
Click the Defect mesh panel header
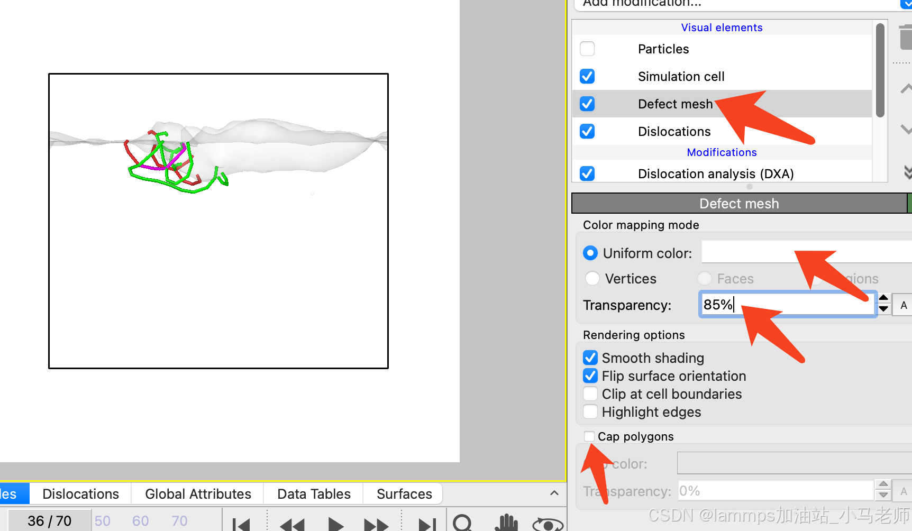click(x=739, y=203)
